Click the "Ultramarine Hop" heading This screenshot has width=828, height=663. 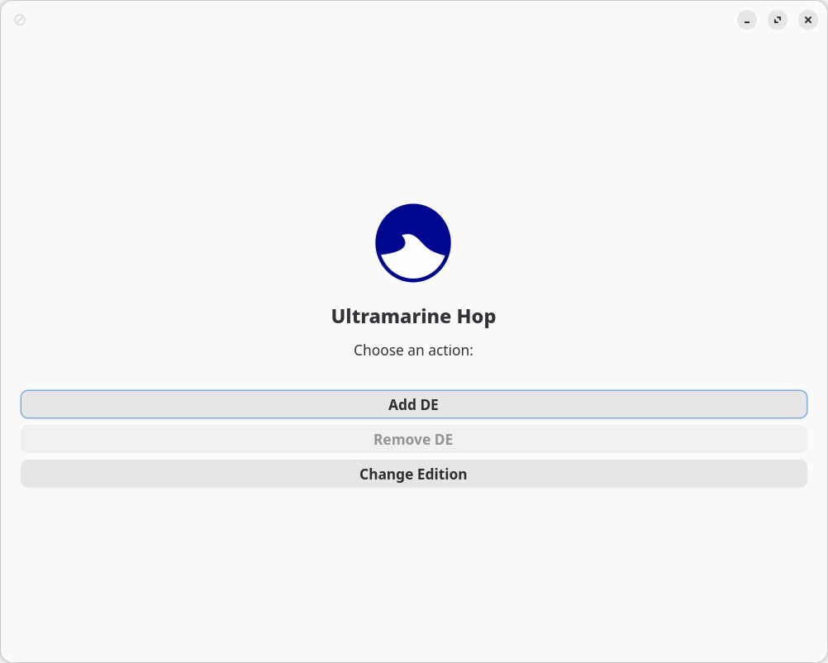pyautogui.click(x=413, y=316)
